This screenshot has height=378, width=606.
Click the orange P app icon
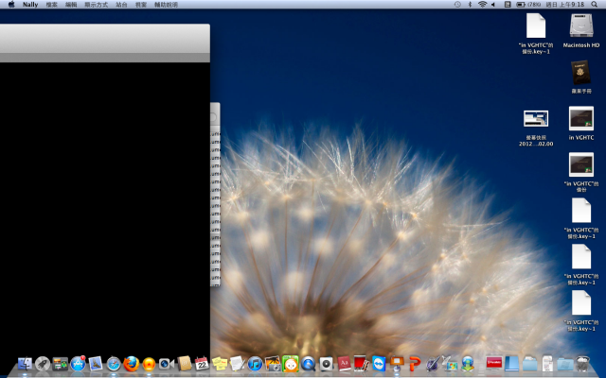tap(415, 363)
